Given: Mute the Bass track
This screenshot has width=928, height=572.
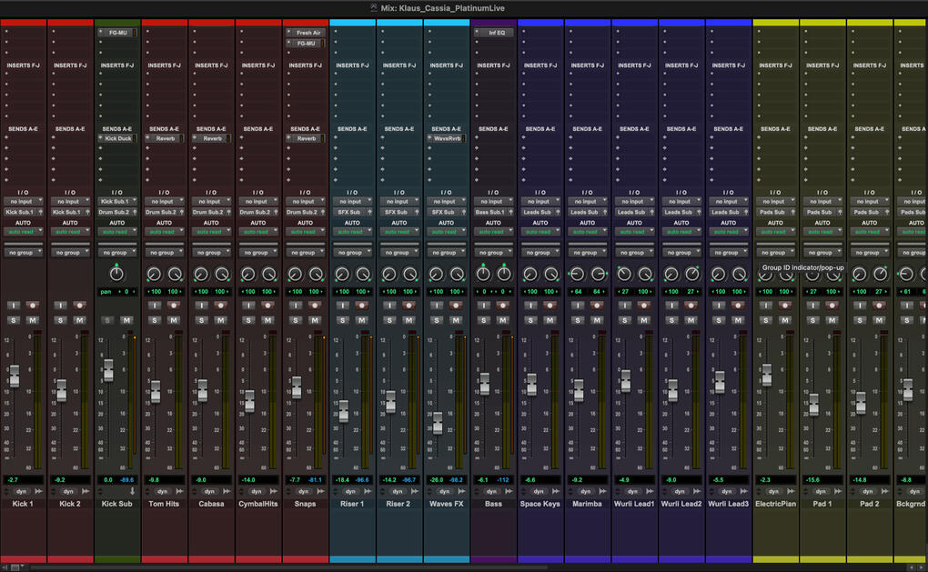Looking at the screenshot, I should click(x=503, y=320).
